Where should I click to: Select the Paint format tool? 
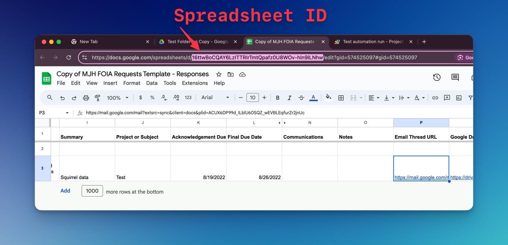pos(97,98)
